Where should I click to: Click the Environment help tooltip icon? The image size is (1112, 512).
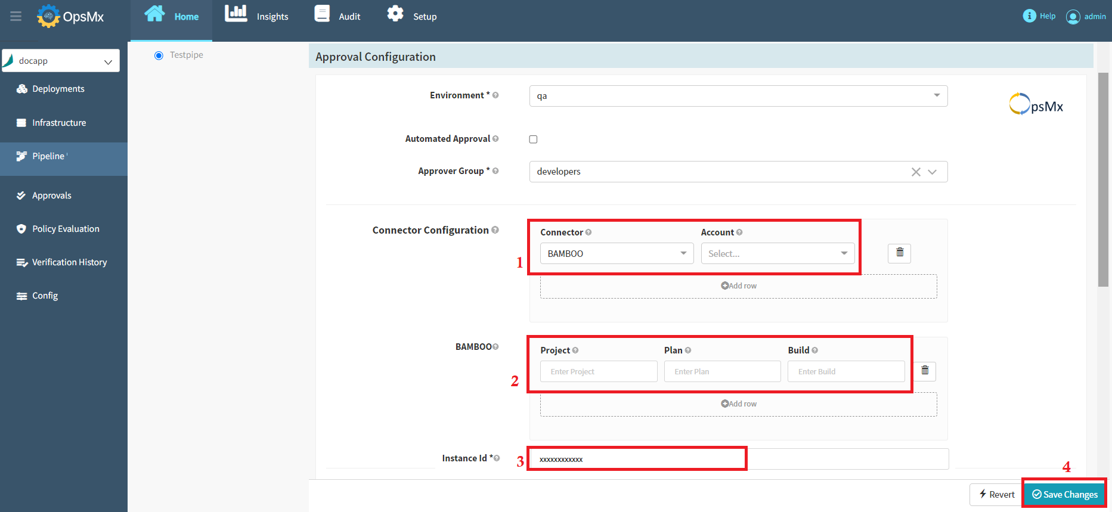pyautogui.click(x=495, y=95)
